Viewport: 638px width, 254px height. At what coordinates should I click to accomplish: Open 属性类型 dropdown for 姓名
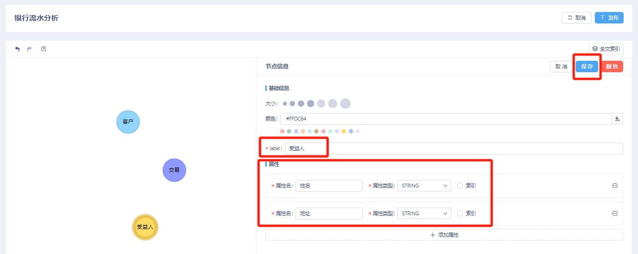coord(424,186)
